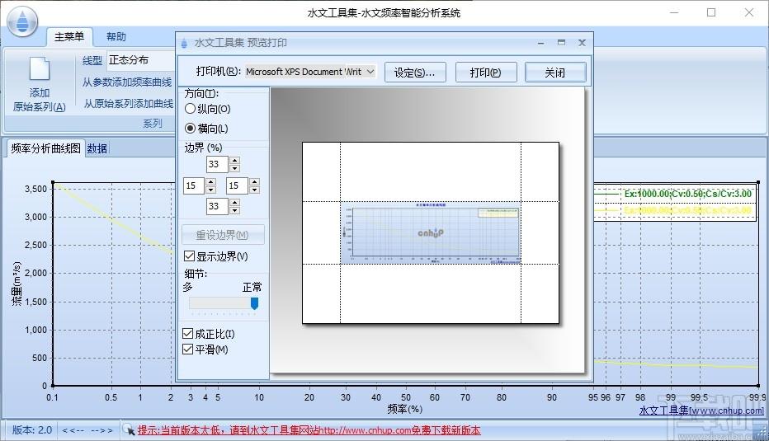The width and height of the screenshot is (769, 441).
Task: Click the chart thumbnail in the page preview
Action: tap(431, 232)
